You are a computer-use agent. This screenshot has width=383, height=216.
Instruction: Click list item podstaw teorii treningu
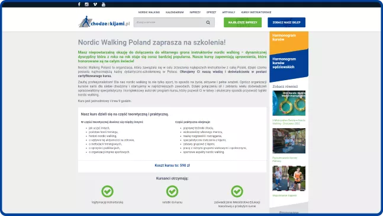tap(104, 132)
